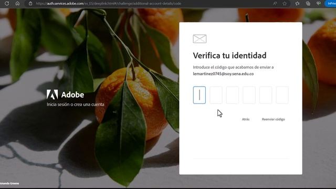The image size is (336, 189).
Task: Select the email lemartinez0745@soy.sena.edu.co text
Action: tap(223, 73)
